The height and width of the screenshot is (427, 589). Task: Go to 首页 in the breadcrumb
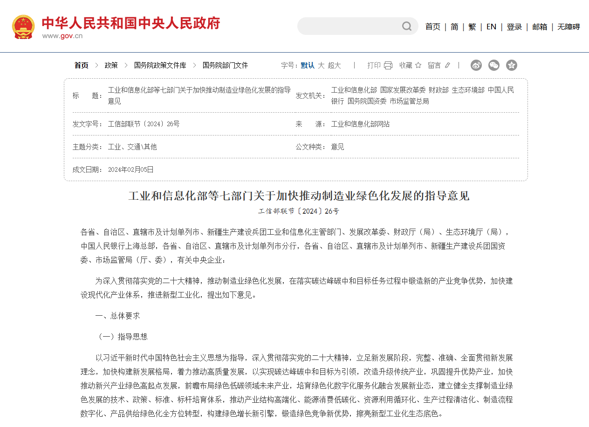82,65
